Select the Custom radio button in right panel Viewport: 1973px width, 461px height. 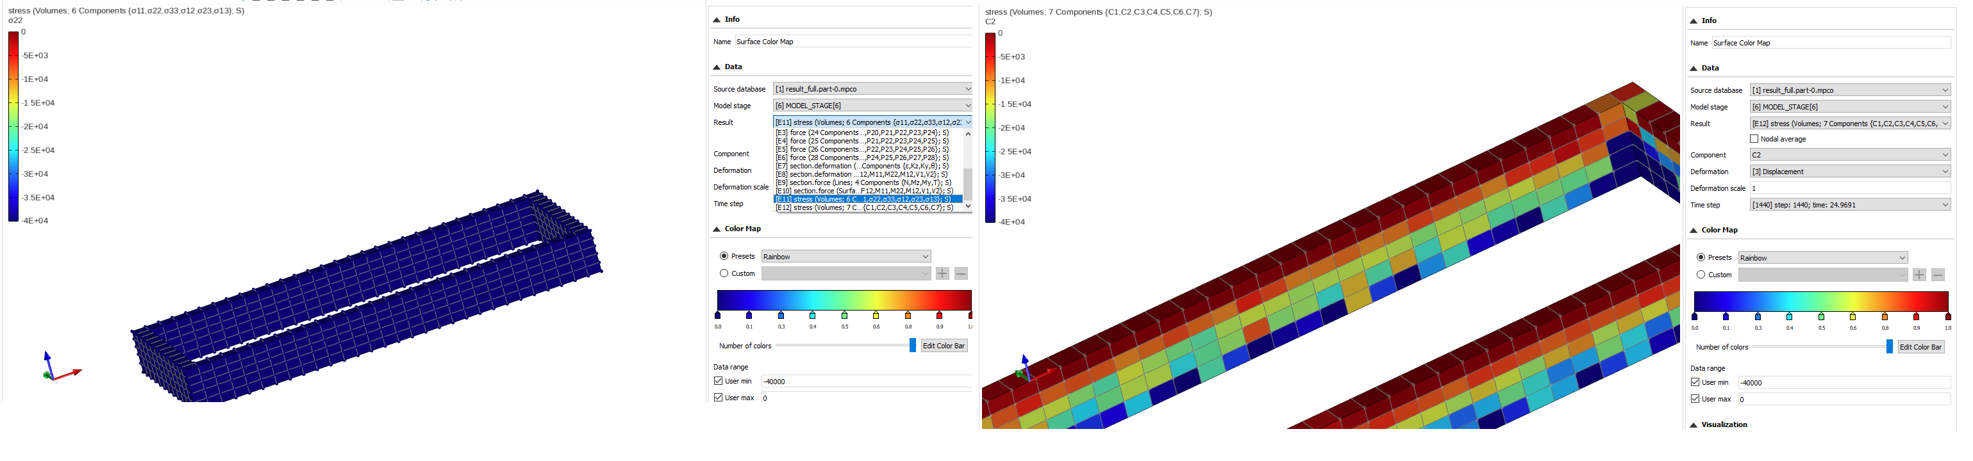click(1701, 275)
